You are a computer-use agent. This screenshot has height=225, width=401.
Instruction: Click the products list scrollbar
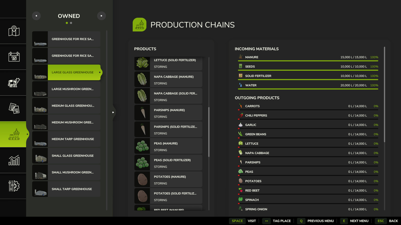point(209,132)
